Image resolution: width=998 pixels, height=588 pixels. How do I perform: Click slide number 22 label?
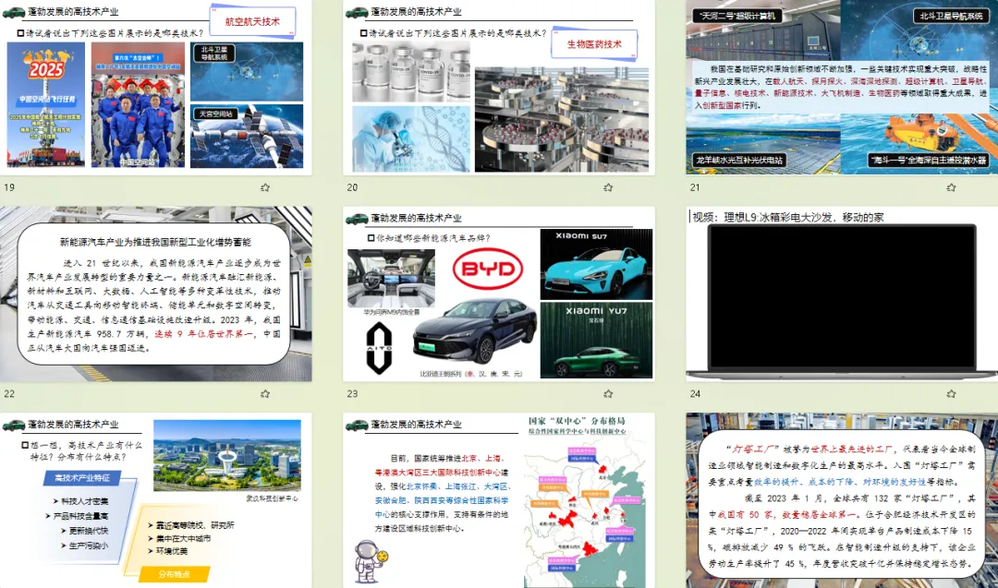[9, 394]
